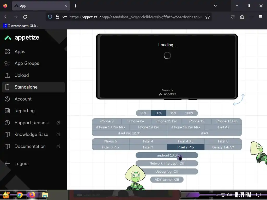Image resolution: width=267 pixels, height=200 pixels.
Task: Click the appetize logo in the sidebar
Action: [22, 37]
